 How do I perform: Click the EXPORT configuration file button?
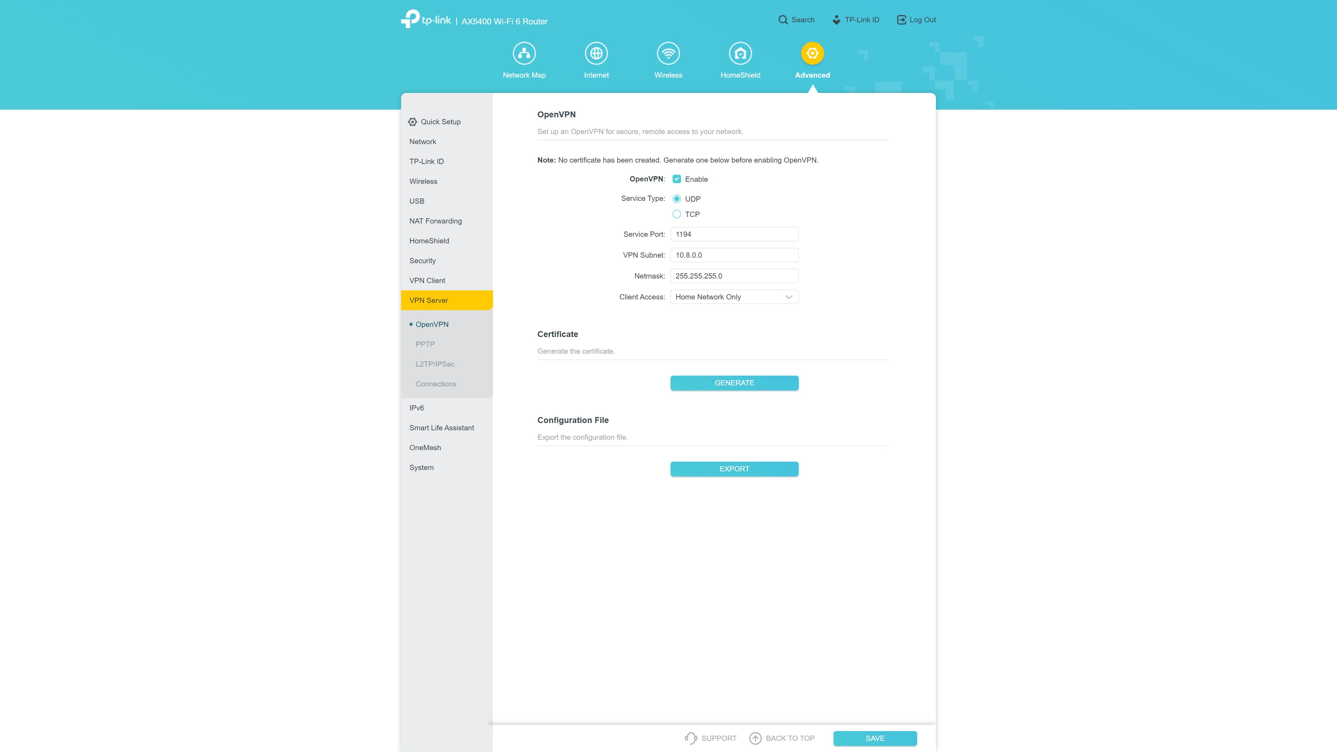(734, 468)
